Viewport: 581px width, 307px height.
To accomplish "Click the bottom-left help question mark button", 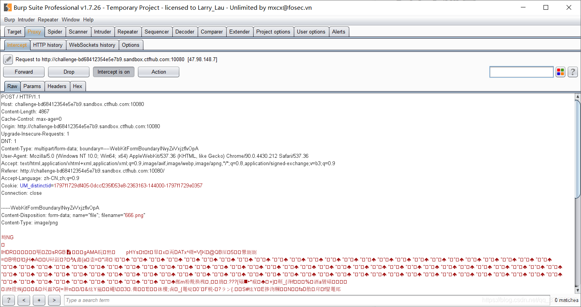I will click(x=8, y=300).
